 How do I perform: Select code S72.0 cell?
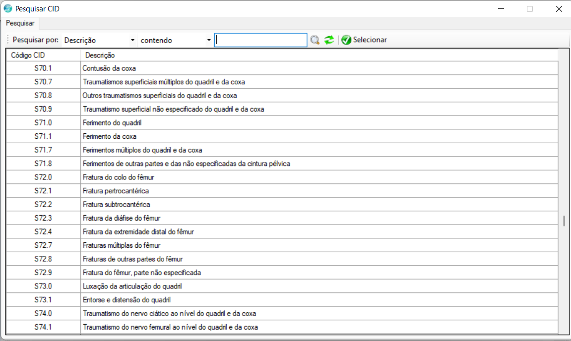pyautogui.click(x=43, y=177)
